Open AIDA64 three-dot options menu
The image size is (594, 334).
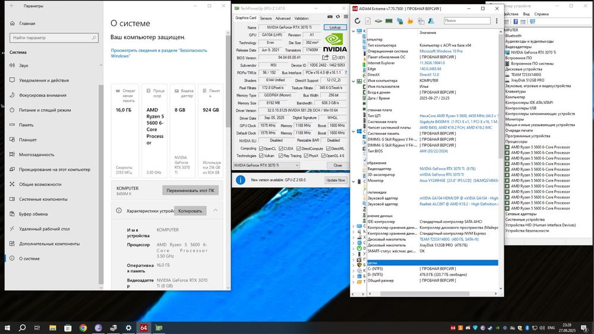[x=497, y=21]
